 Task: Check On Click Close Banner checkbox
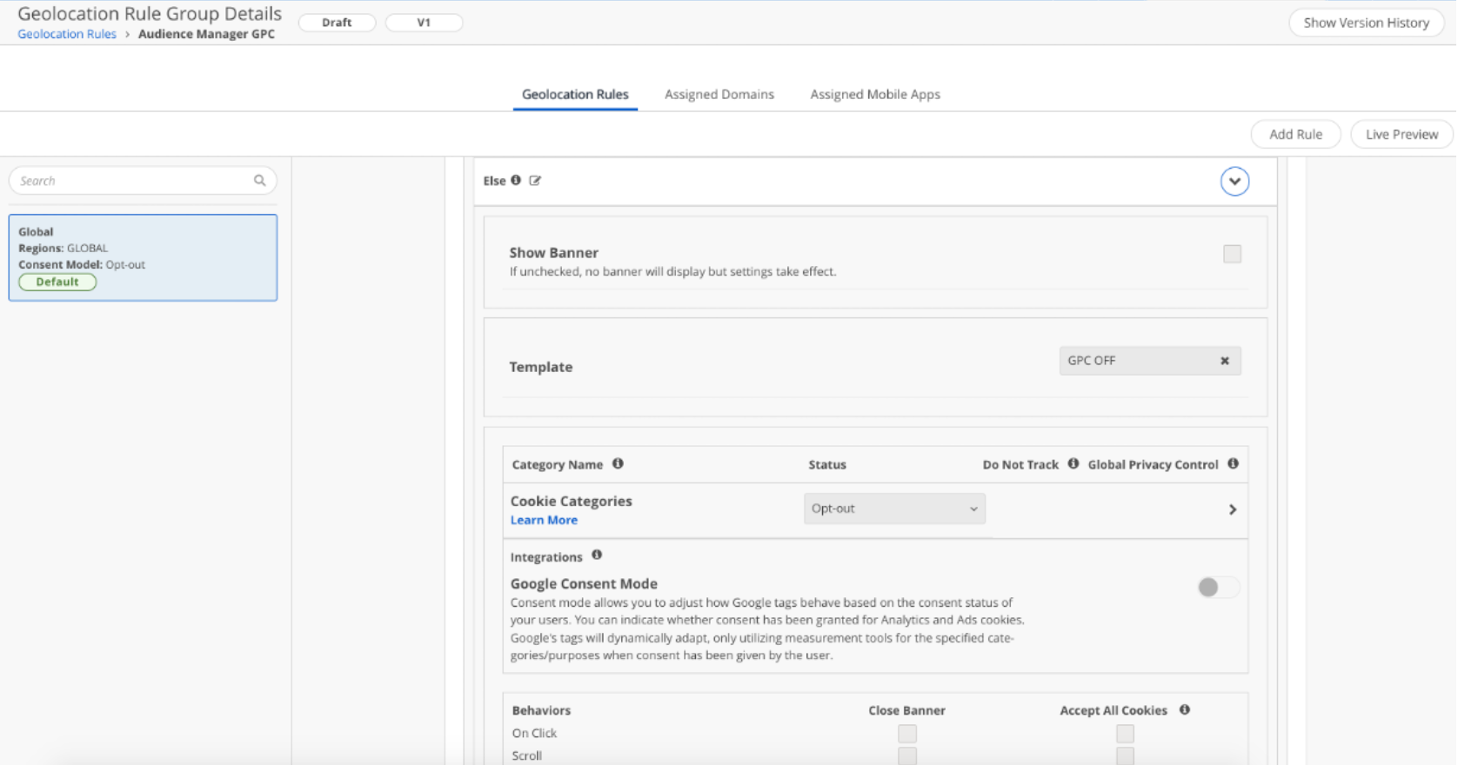(x=906, y=733)
